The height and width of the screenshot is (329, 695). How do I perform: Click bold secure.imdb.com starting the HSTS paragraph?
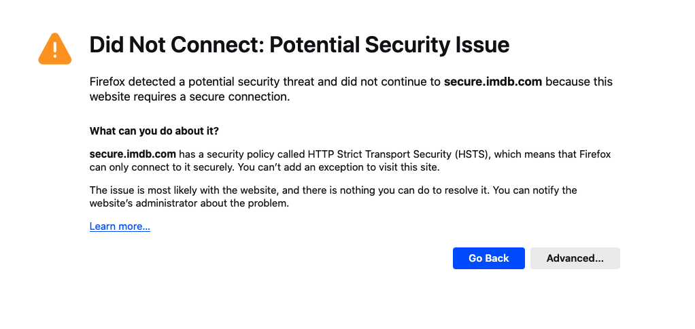133,154
